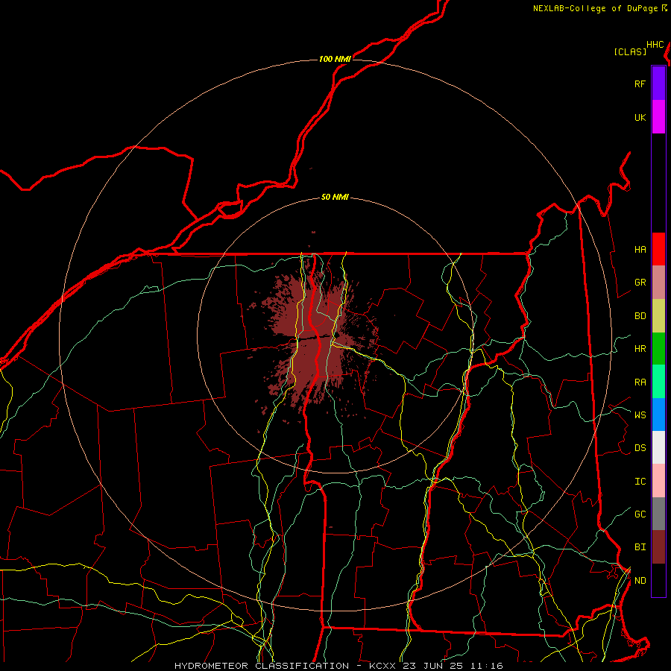Click the WS blue legend swatch
Viewport: 671px width, 671px height.
(x=658, y=415)
